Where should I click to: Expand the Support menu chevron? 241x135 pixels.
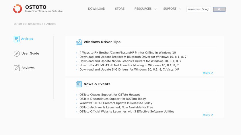click(180, 9)
